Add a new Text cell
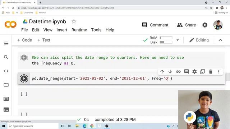230x129 pixels. 44,40
